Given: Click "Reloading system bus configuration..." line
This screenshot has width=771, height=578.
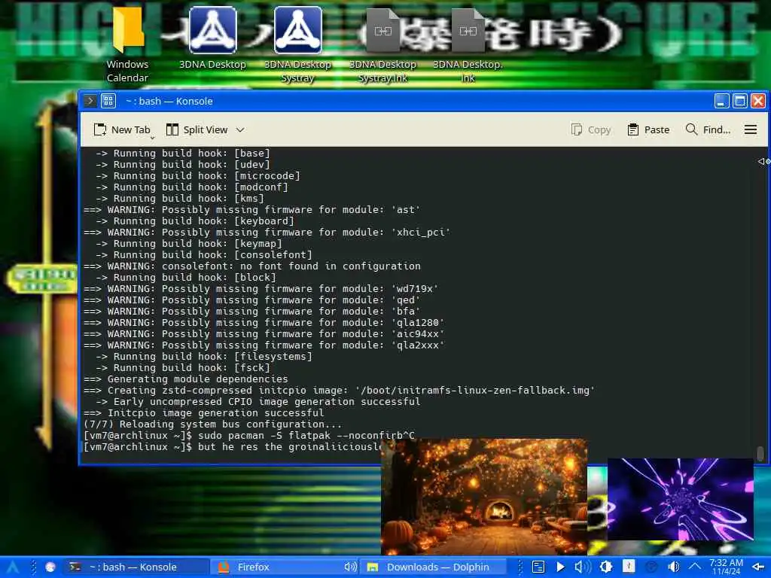Looking at the screenshot, I should (x=212, y=424).
